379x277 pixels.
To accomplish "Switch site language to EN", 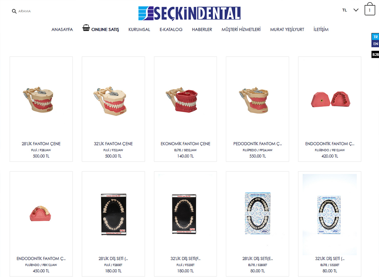I will (x=375, y=44).
